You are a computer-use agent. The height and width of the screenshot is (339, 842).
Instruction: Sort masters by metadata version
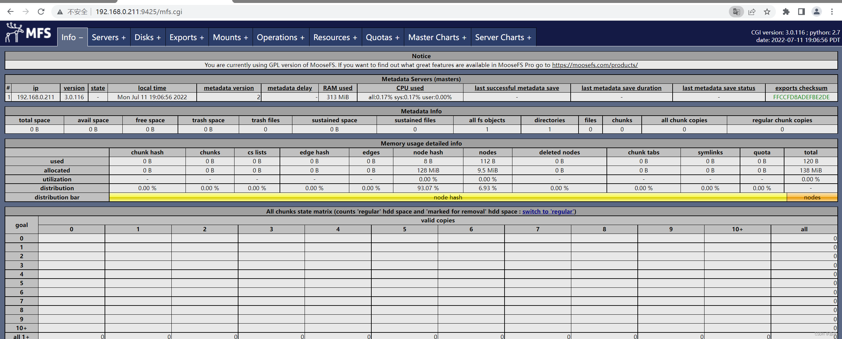(229, 88)
